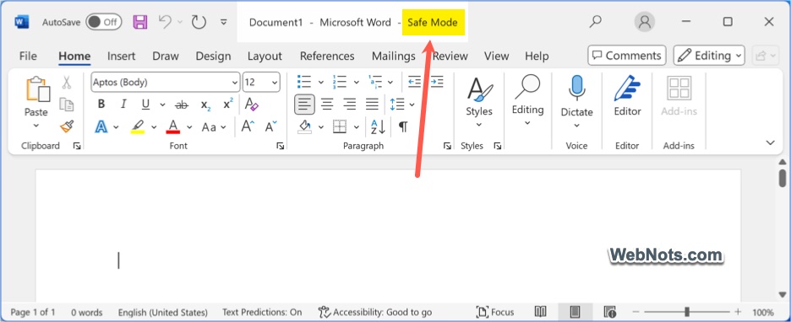Viewport: 791px width, 322px height.
Task: Toggle Show/Hide paragraph marks
Action: point(403,126)
